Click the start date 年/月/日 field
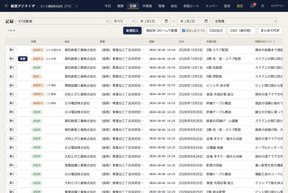Screen dimensions: 288x193 click(154, 21)
